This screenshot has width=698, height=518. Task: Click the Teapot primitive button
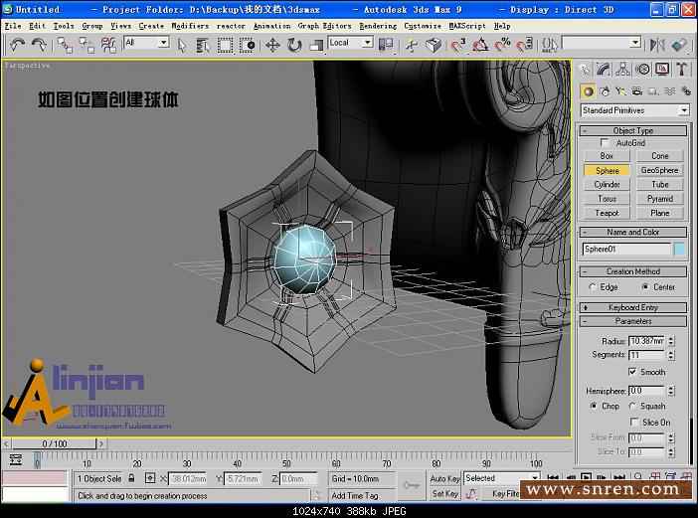point(607,213)
